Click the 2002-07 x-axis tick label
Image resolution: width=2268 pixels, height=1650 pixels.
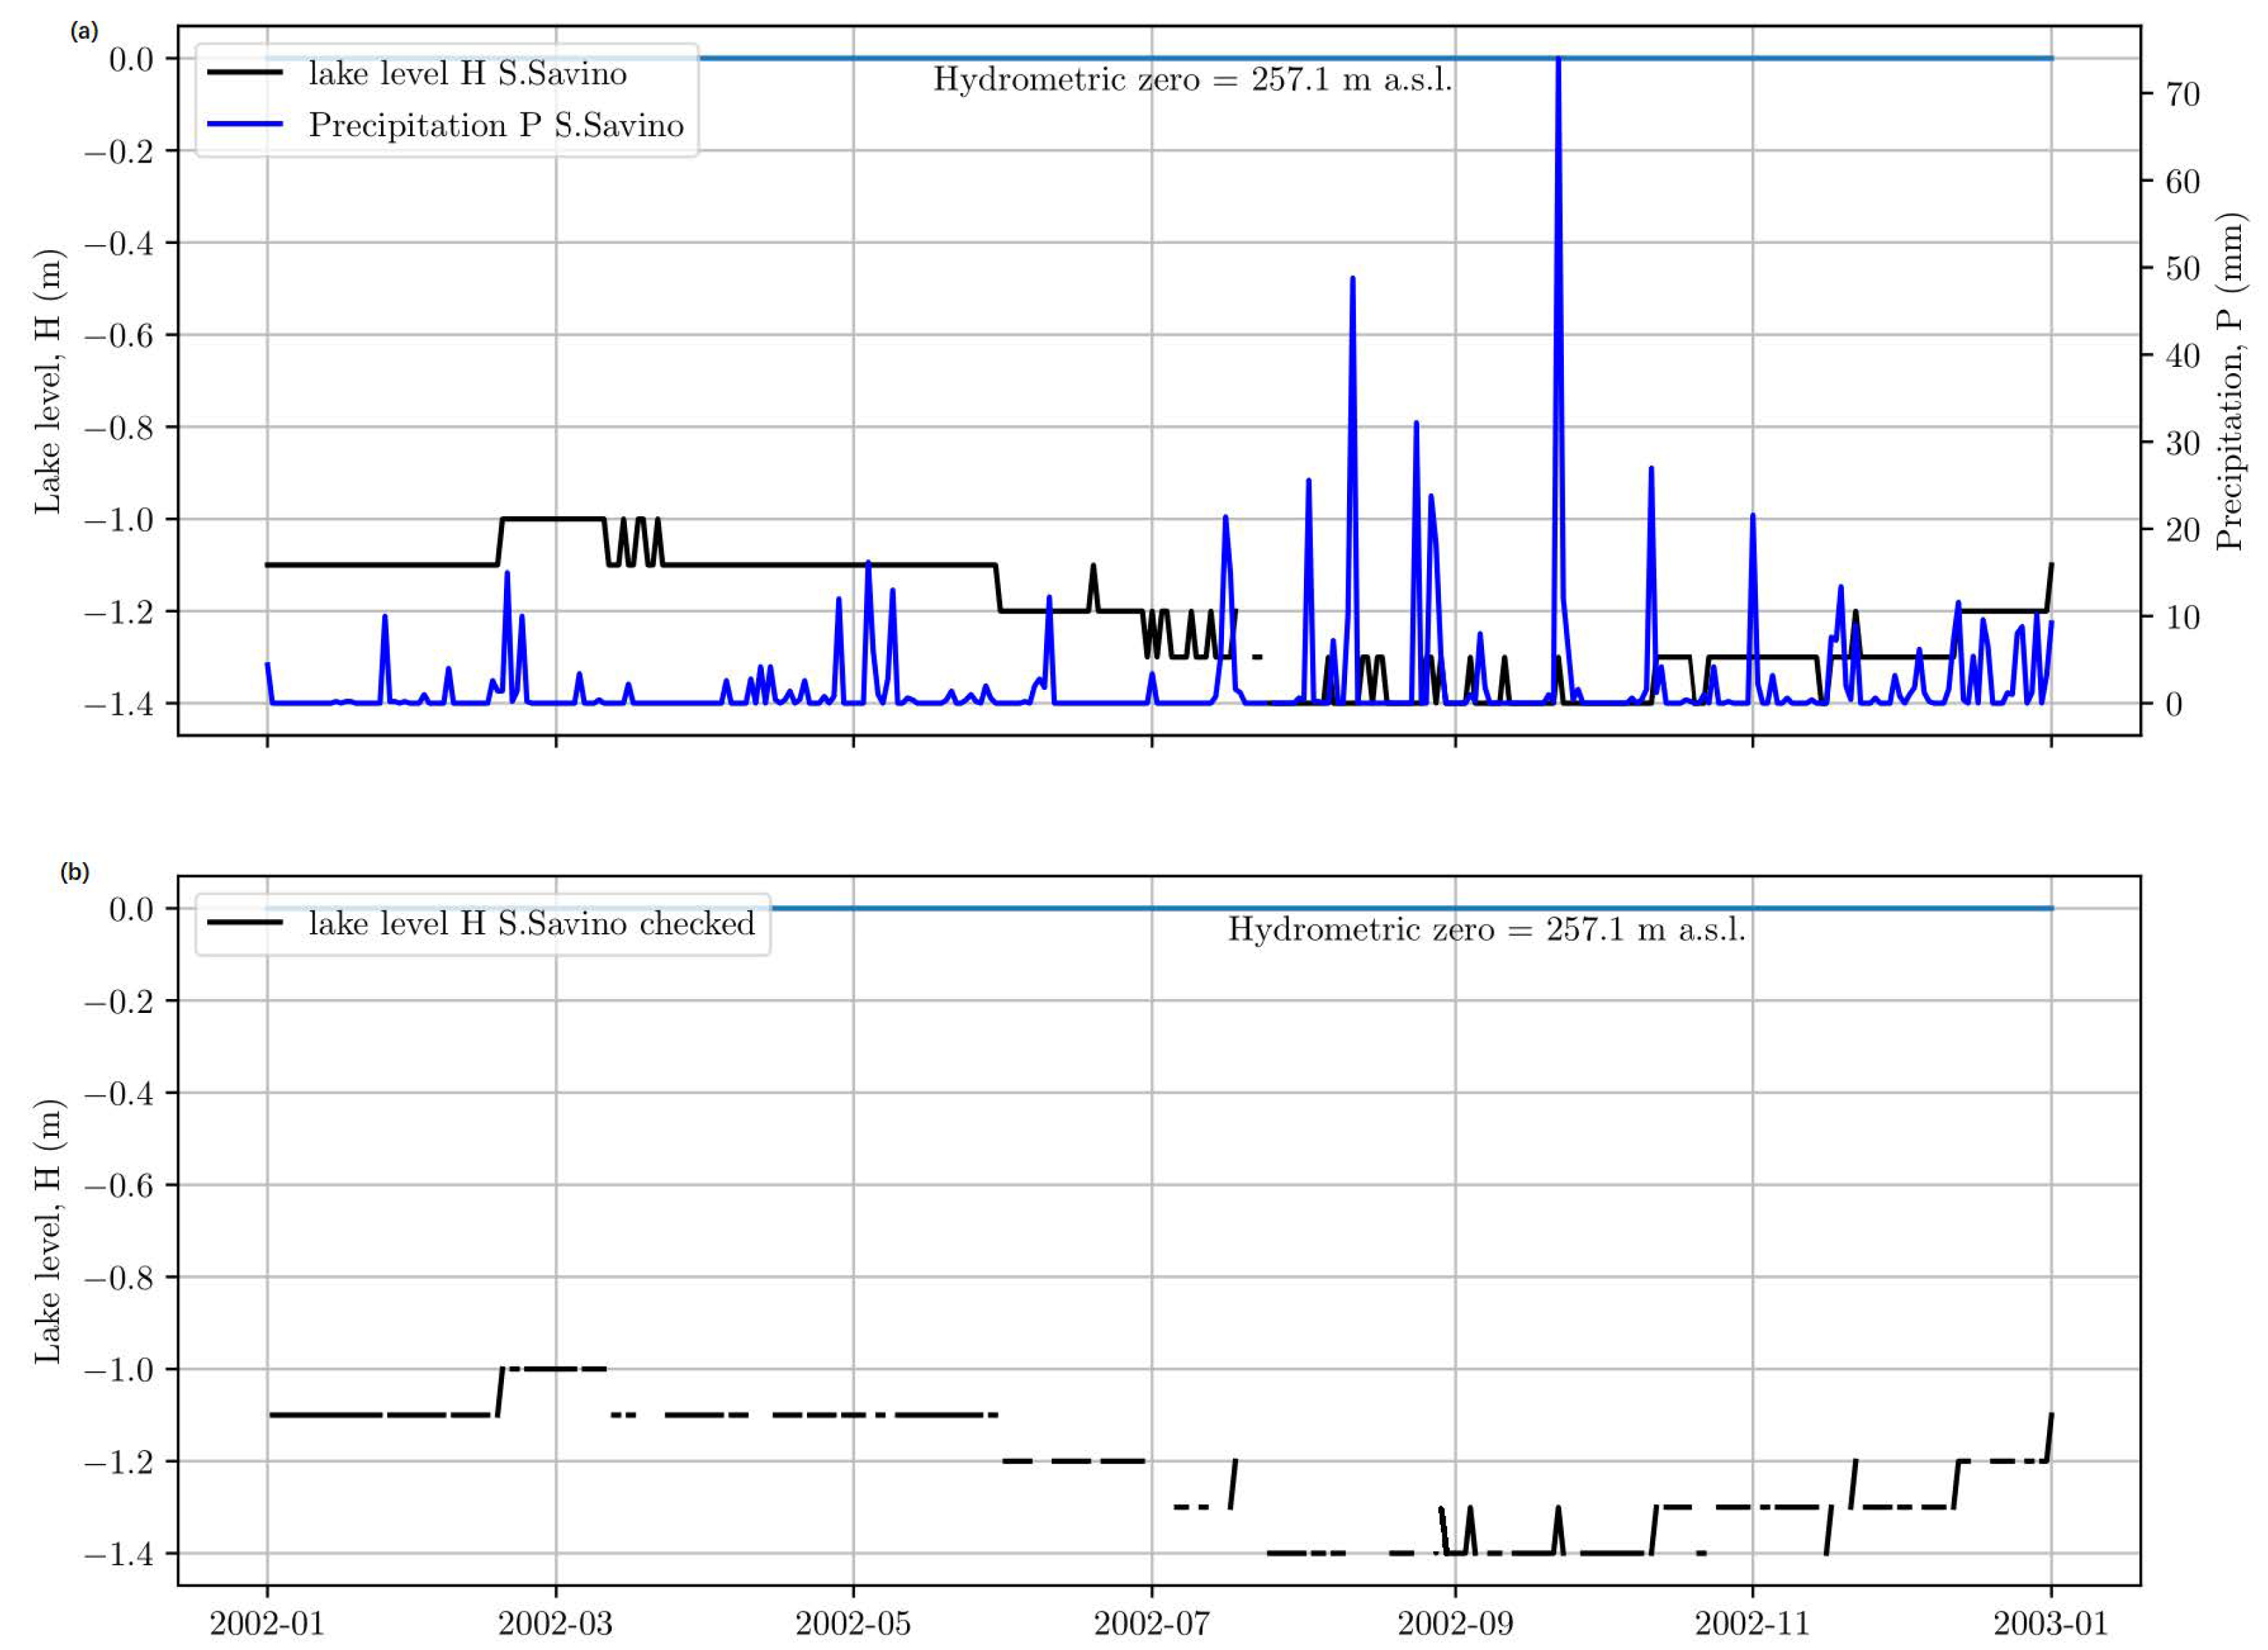(x=1151, y=1624)
